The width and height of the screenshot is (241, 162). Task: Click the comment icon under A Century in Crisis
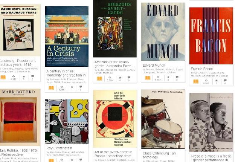[81, 87]
